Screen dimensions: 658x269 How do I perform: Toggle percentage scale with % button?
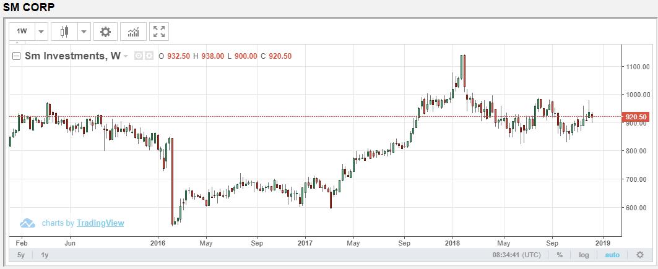(560, 255)
